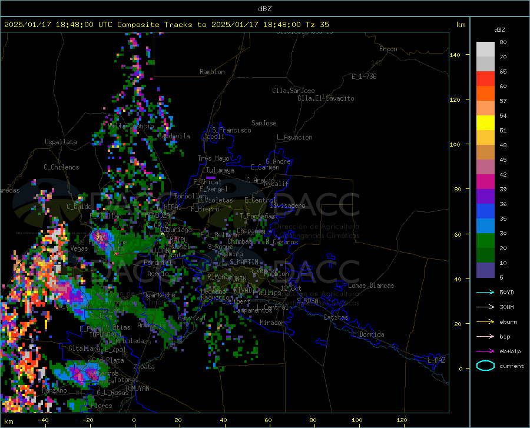530x428 pixels.
Task: Click the L_PAZ place label
Action: pyautogui.click(x=436, y=360)
